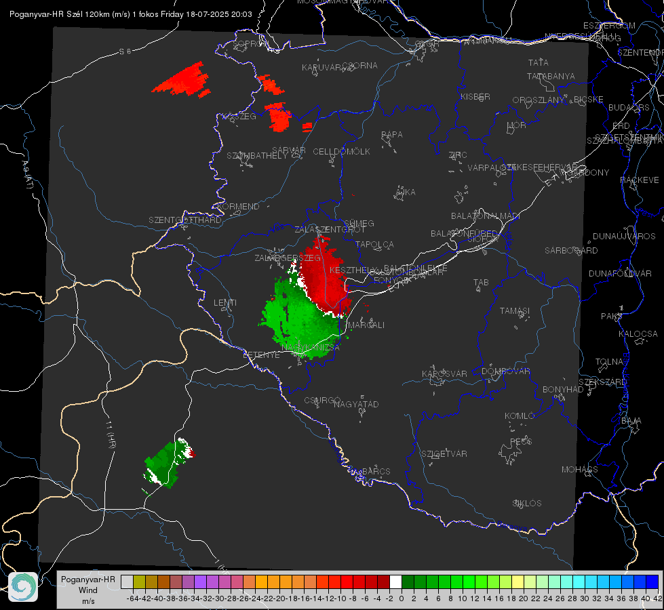Viewport: 664px width, 610px height.
Task: Click the DUNAUJVAROS label
Action: (624, 237)
